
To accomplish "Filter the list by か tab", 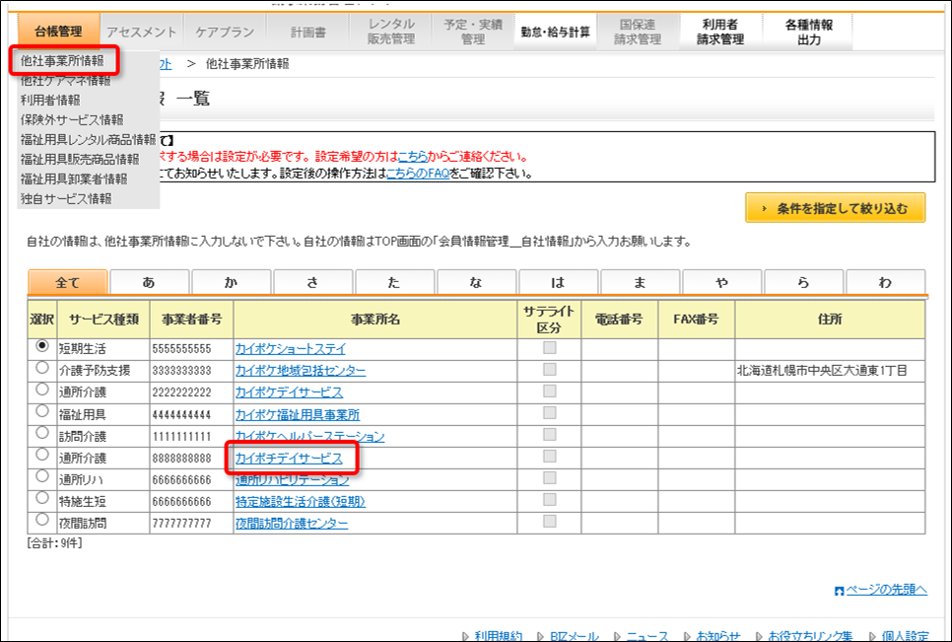I will click(x=232, y=282).
